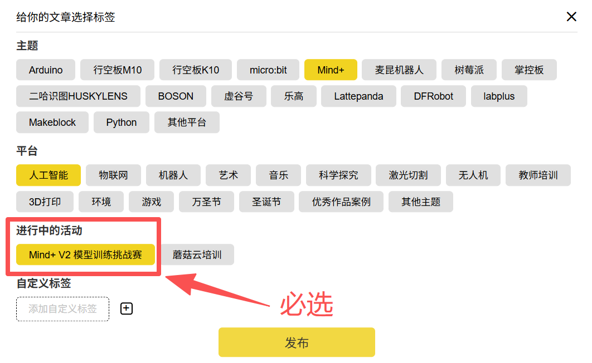The height and width of the screenshot is (363, 592).
Task: Deselect the Mind+ topic tag
Action: click(331, 70)
